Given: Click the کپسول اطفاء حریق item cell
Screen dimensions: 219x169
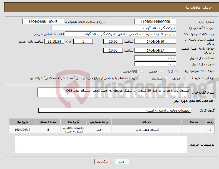Looking at the screenshot, I should [147, 130].
